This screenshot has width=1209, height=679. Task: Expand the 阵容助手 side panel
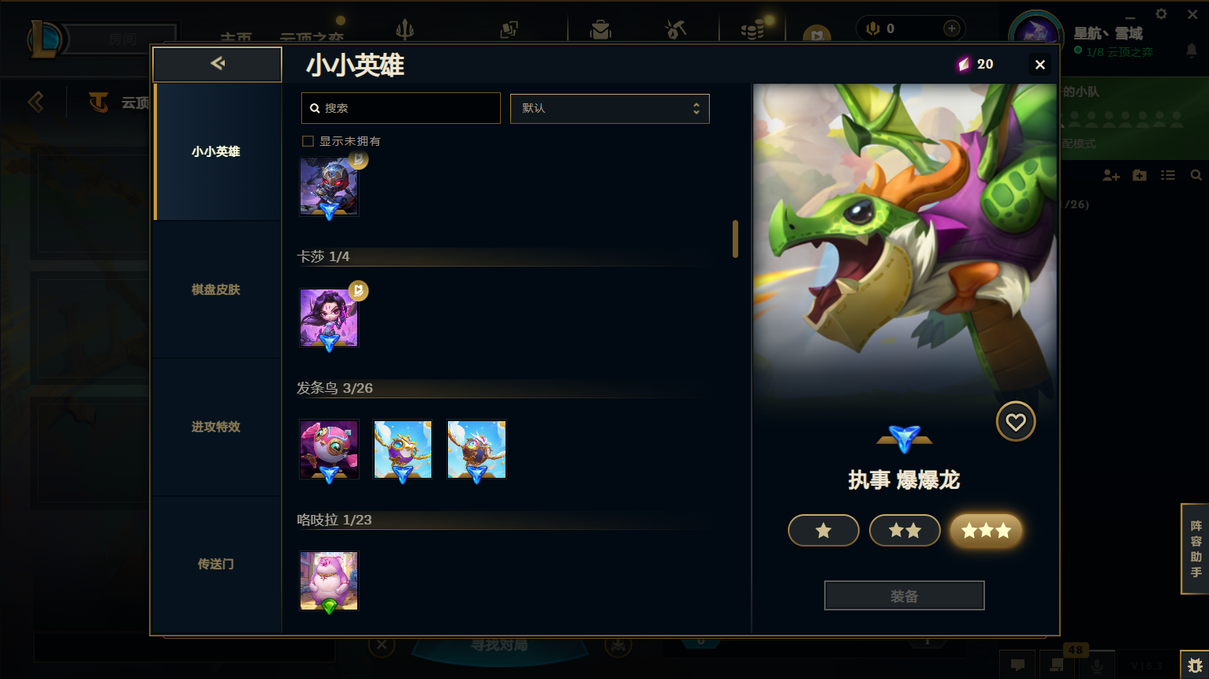(x=1196, y=549)
